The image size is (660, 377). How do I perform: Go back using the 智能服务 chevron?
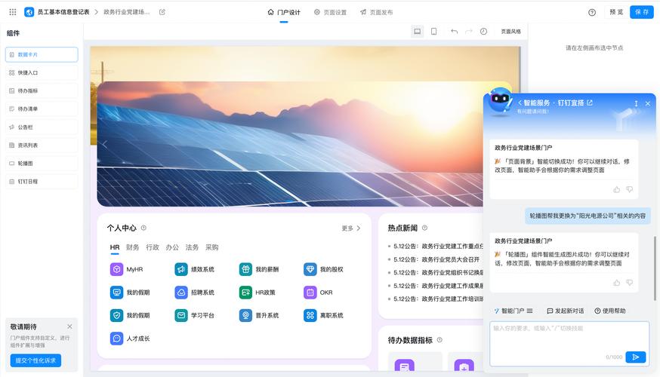tap(519, 103)
